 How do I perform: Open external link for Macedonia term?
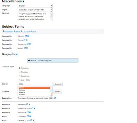coord(27,44)
